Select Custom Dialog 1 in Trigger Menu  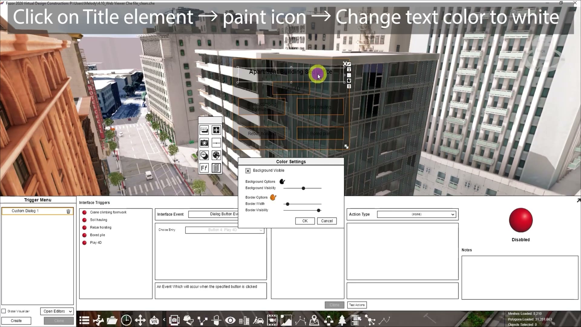38,211
